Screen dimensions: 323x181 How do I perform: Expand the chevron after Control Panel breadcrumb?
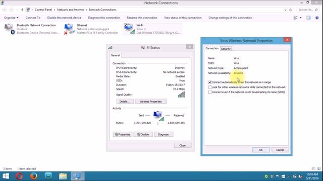tap(55, 10)
